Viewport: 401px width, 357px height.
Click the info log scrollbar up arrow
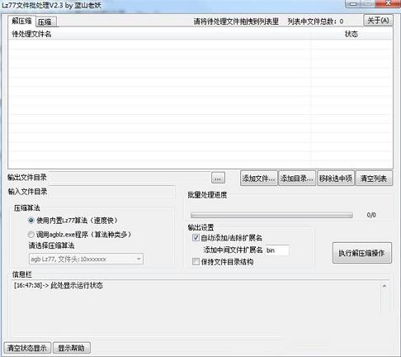point(384,287)
